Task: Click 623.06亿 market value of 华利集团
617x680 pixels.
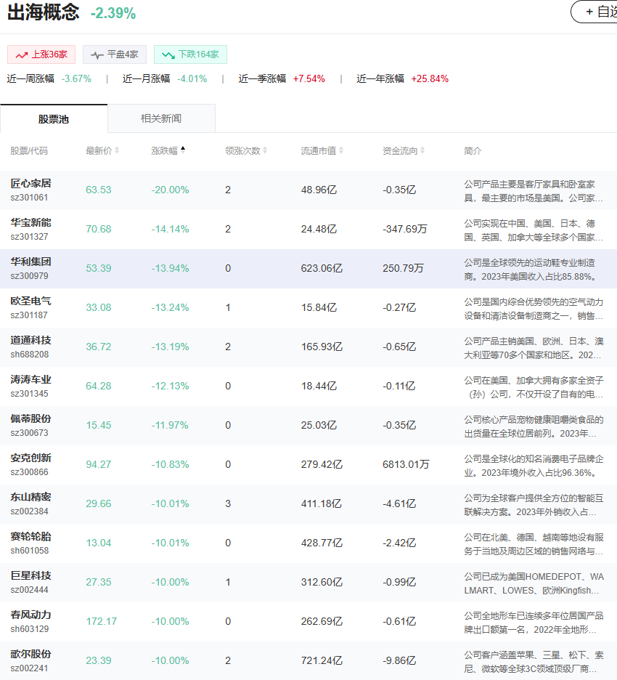Action: tap(322, 269)
